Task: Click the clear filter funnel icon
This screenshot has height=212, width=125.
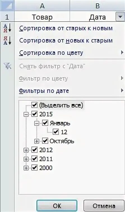Action: coord(8,67)
